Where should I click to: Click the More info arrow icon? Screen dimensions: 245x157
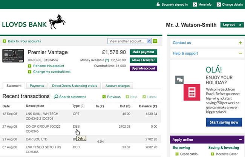click(195, 5)
